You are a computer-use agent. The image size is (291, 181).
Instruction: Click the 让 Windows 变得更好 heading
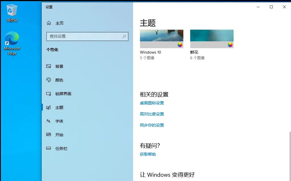pos(167,175)
